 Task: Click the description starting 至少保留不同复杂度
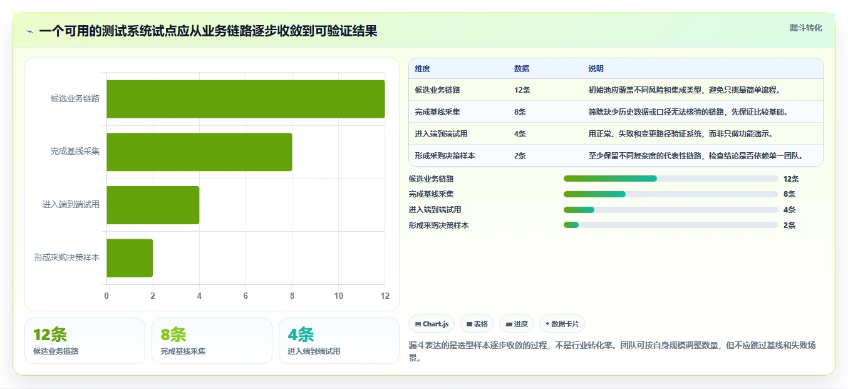pos(696,156)
